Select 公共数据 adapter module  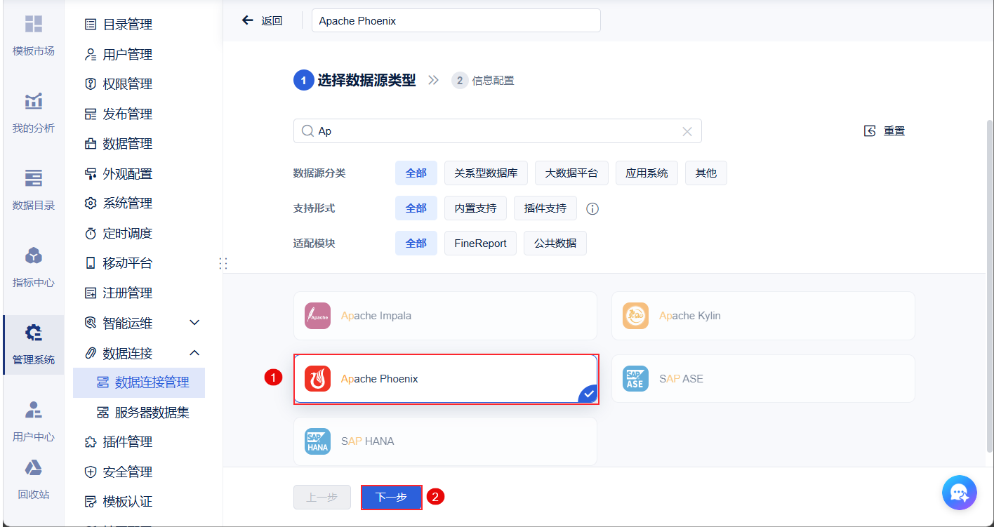pyautogui.click(x=555, y=244)
